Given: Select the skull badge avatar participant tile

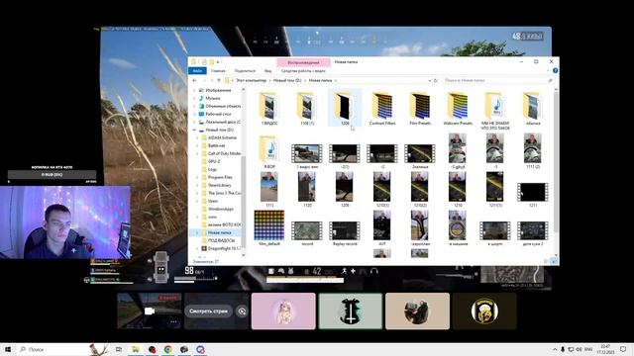Looking at the screenshot, I should click(x=484, y=311).
